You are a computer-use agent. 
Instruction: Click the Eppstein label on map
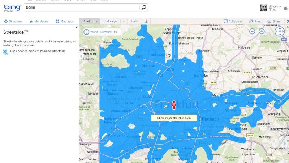pos(87,103)
